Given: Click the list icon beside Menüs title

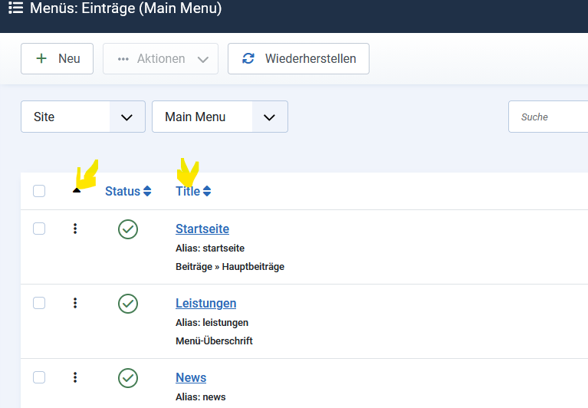Looking at the screenshot, I should [15, 9].
